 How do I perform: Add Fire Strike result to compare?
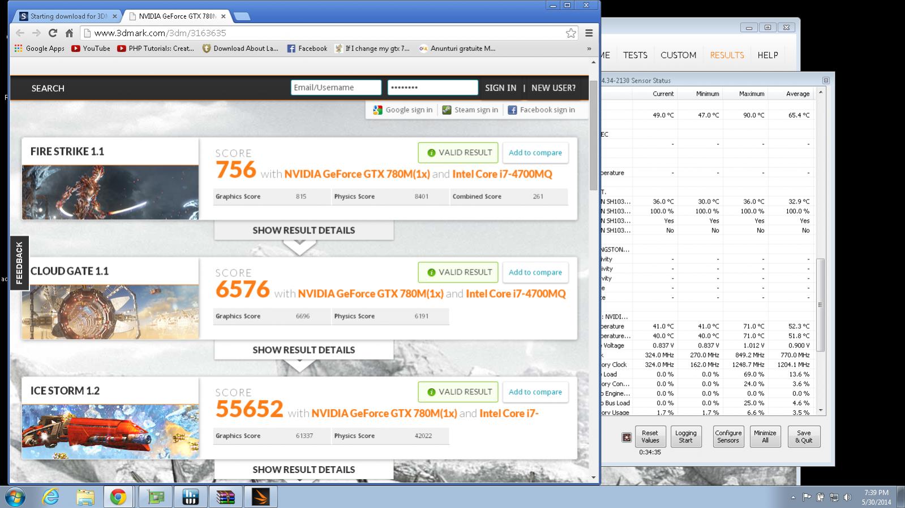[535, 153]
